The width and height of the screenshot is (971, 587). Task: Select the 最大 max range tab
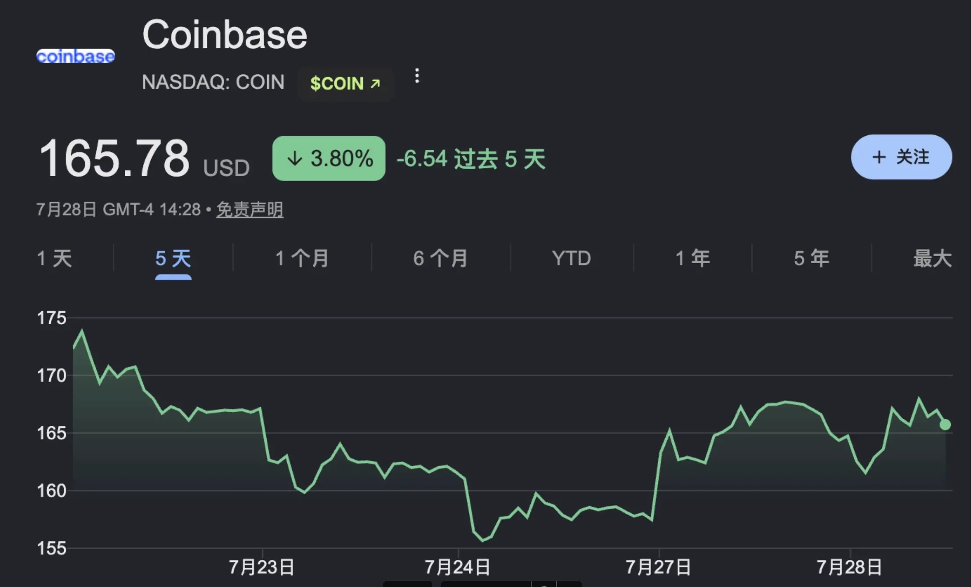tap(932, 258)
